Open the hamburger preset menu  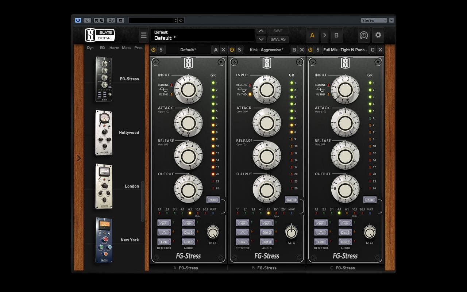click(x=144, y=35)
